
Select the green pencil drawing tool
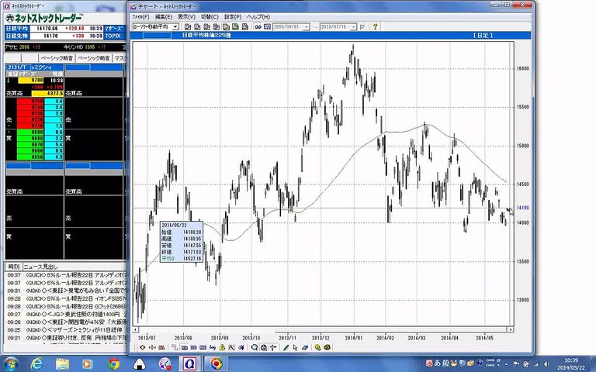(286, 347)
